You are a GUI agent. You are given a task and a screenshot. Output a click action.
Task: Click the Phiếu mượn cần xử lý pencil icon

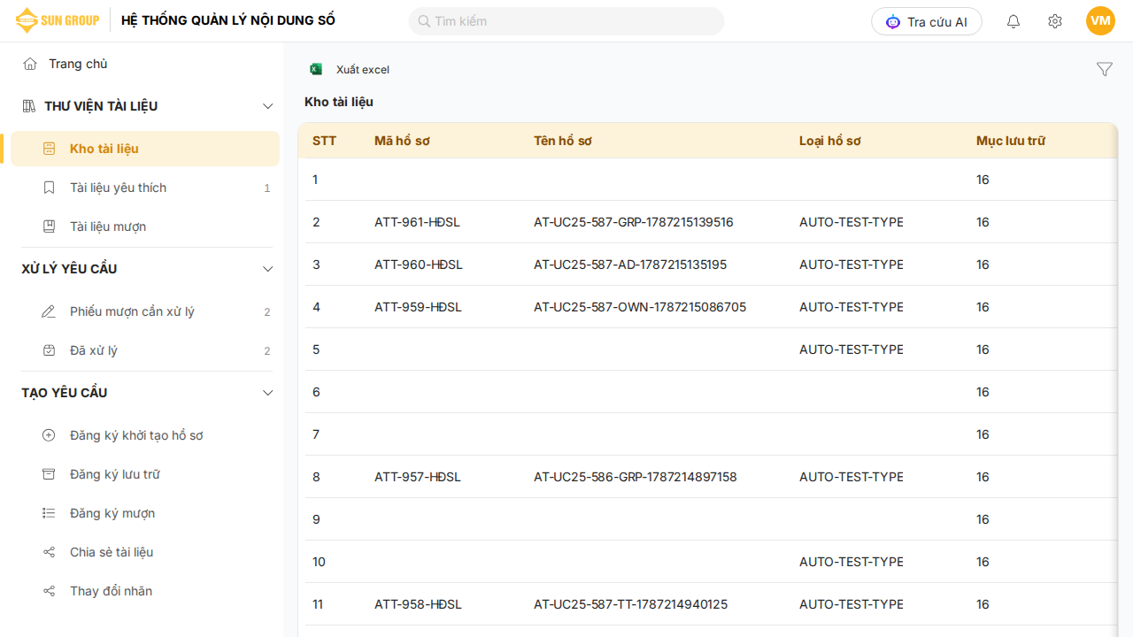[x=50, y=311]
